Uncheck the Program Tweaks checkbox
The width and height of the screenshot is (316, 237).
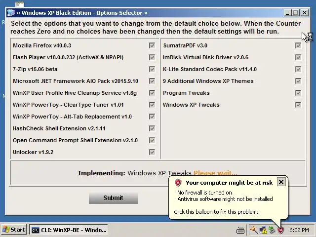point(298,93)
